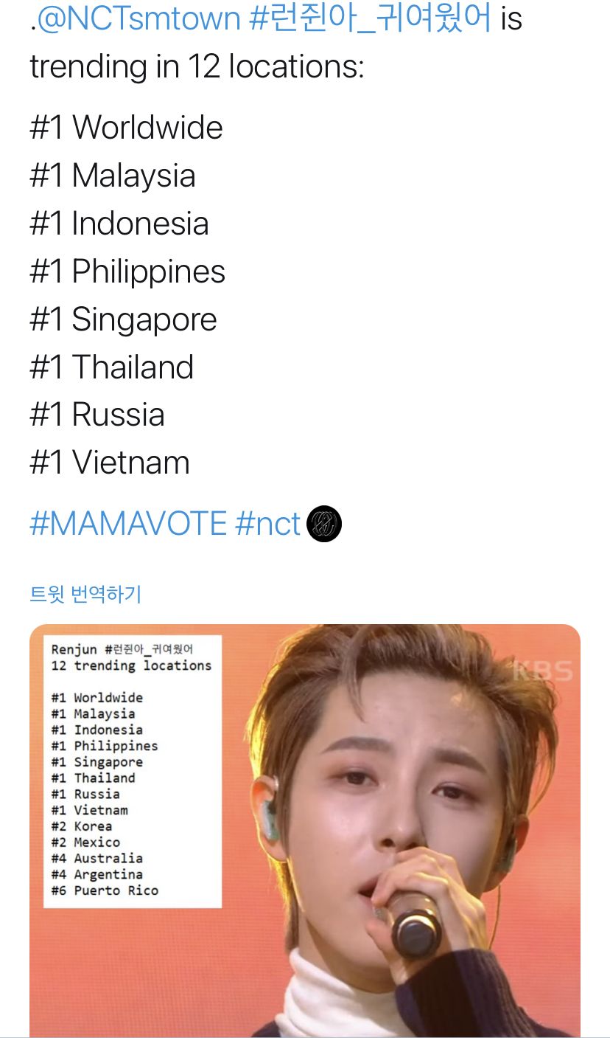Tap the #런쥔아_귀여웠어 hashtag in the tweet
The width and height of the screenshot is (610, 1038).
[x=370, y=18]
